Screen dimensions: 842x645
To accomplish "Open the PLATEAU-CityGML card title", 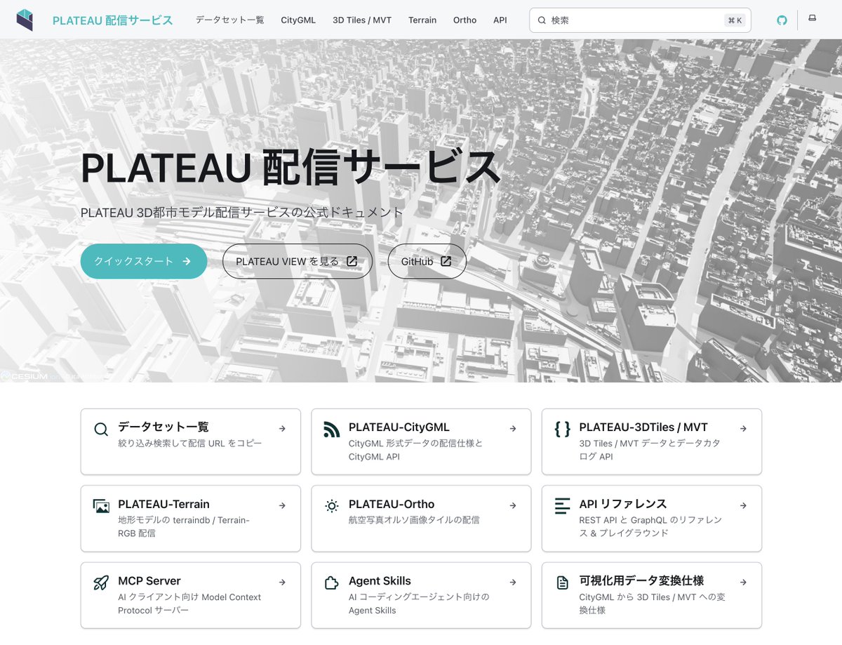I will click(399, 427).
